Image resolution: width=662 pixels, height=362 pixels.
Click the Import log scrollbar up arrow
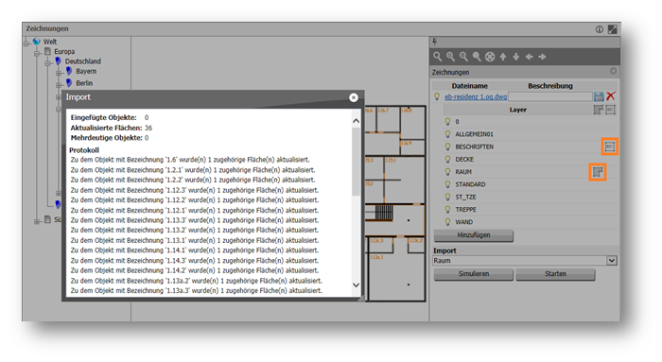point(356,121)
